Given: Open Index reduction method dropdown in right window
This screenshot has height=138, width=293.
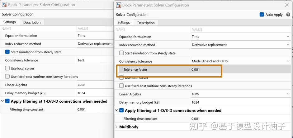Looking at the screenshot, I should point(241,45).
